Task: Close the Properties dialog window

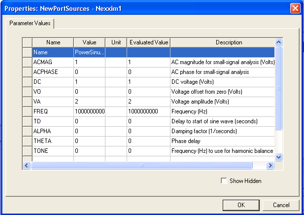Action: click(296, 8)
